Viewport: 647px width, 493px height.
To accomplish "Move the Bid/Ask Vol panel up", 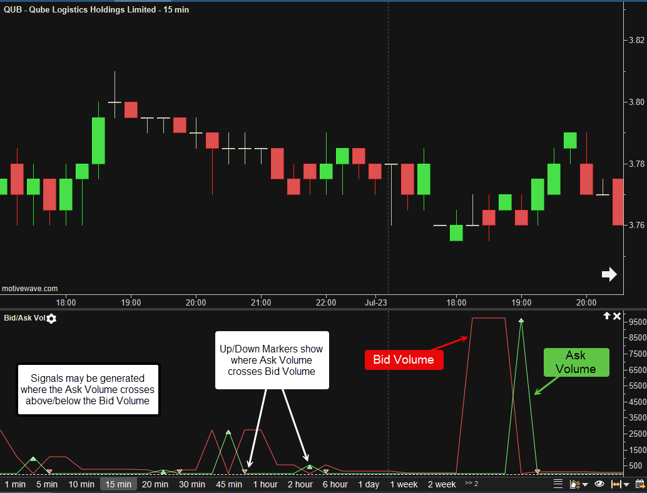I will coord(606,317).
